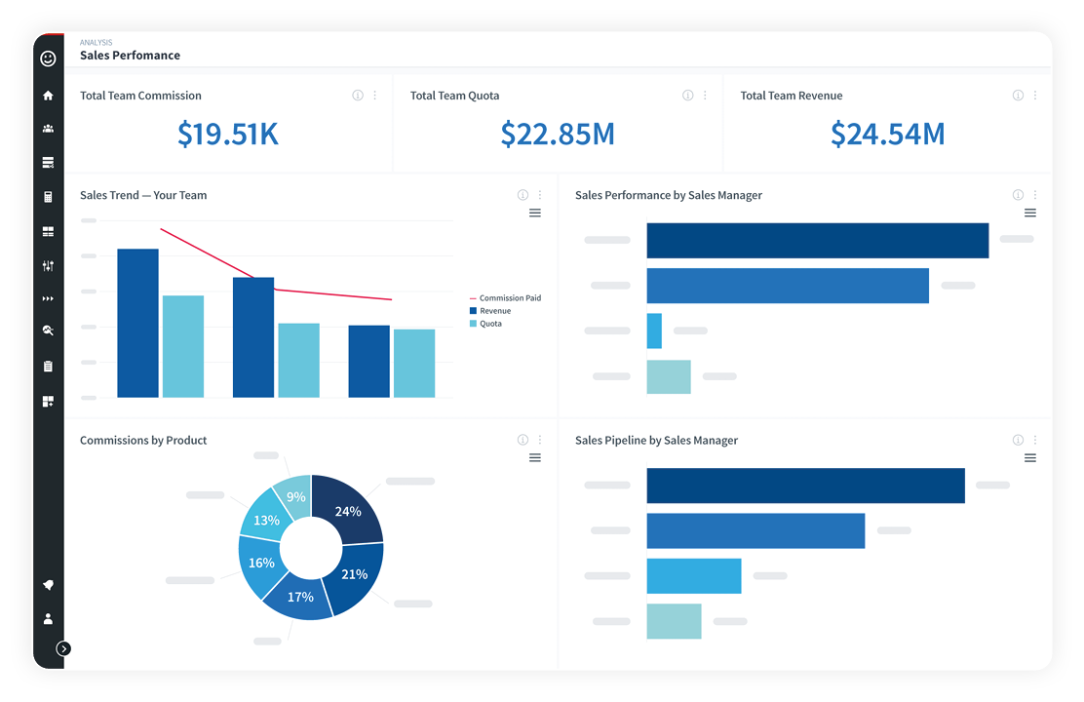Open options menu for Total Team Quota
The image size is (1084, 702).
[705, 96]
